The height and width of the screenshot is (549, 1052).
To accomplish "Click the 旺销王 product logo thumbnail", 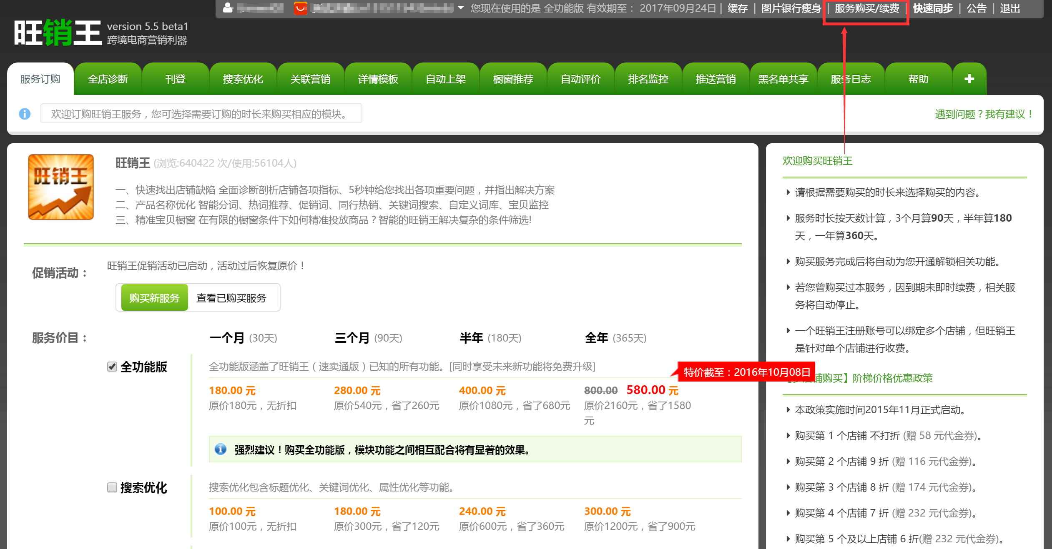I will click(x=61, y=187).
